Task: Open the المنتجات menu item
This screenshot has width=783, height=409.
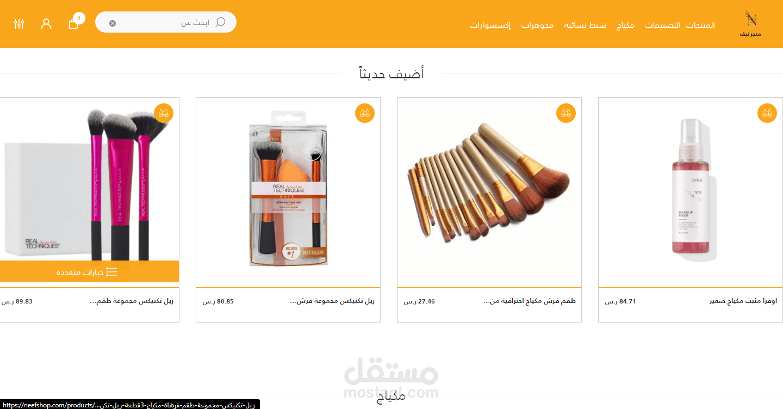Action: click(x=700, y=25)
